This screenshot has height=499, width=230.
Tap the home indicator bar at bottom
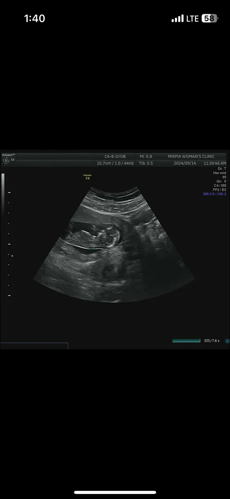point(115,493)
